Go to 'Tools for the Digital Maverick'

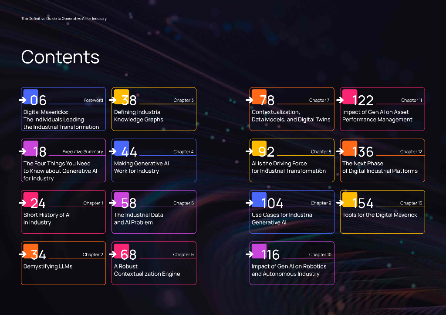pyautogui.click(x=379, y=215)
